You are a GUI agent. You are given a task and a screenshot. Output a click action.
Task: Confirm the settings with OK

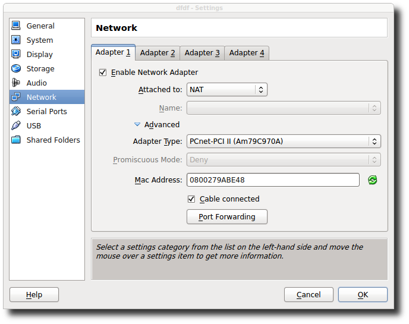tap(363, 295)
